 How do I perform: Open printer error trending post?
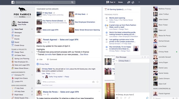tap(122, 41)
